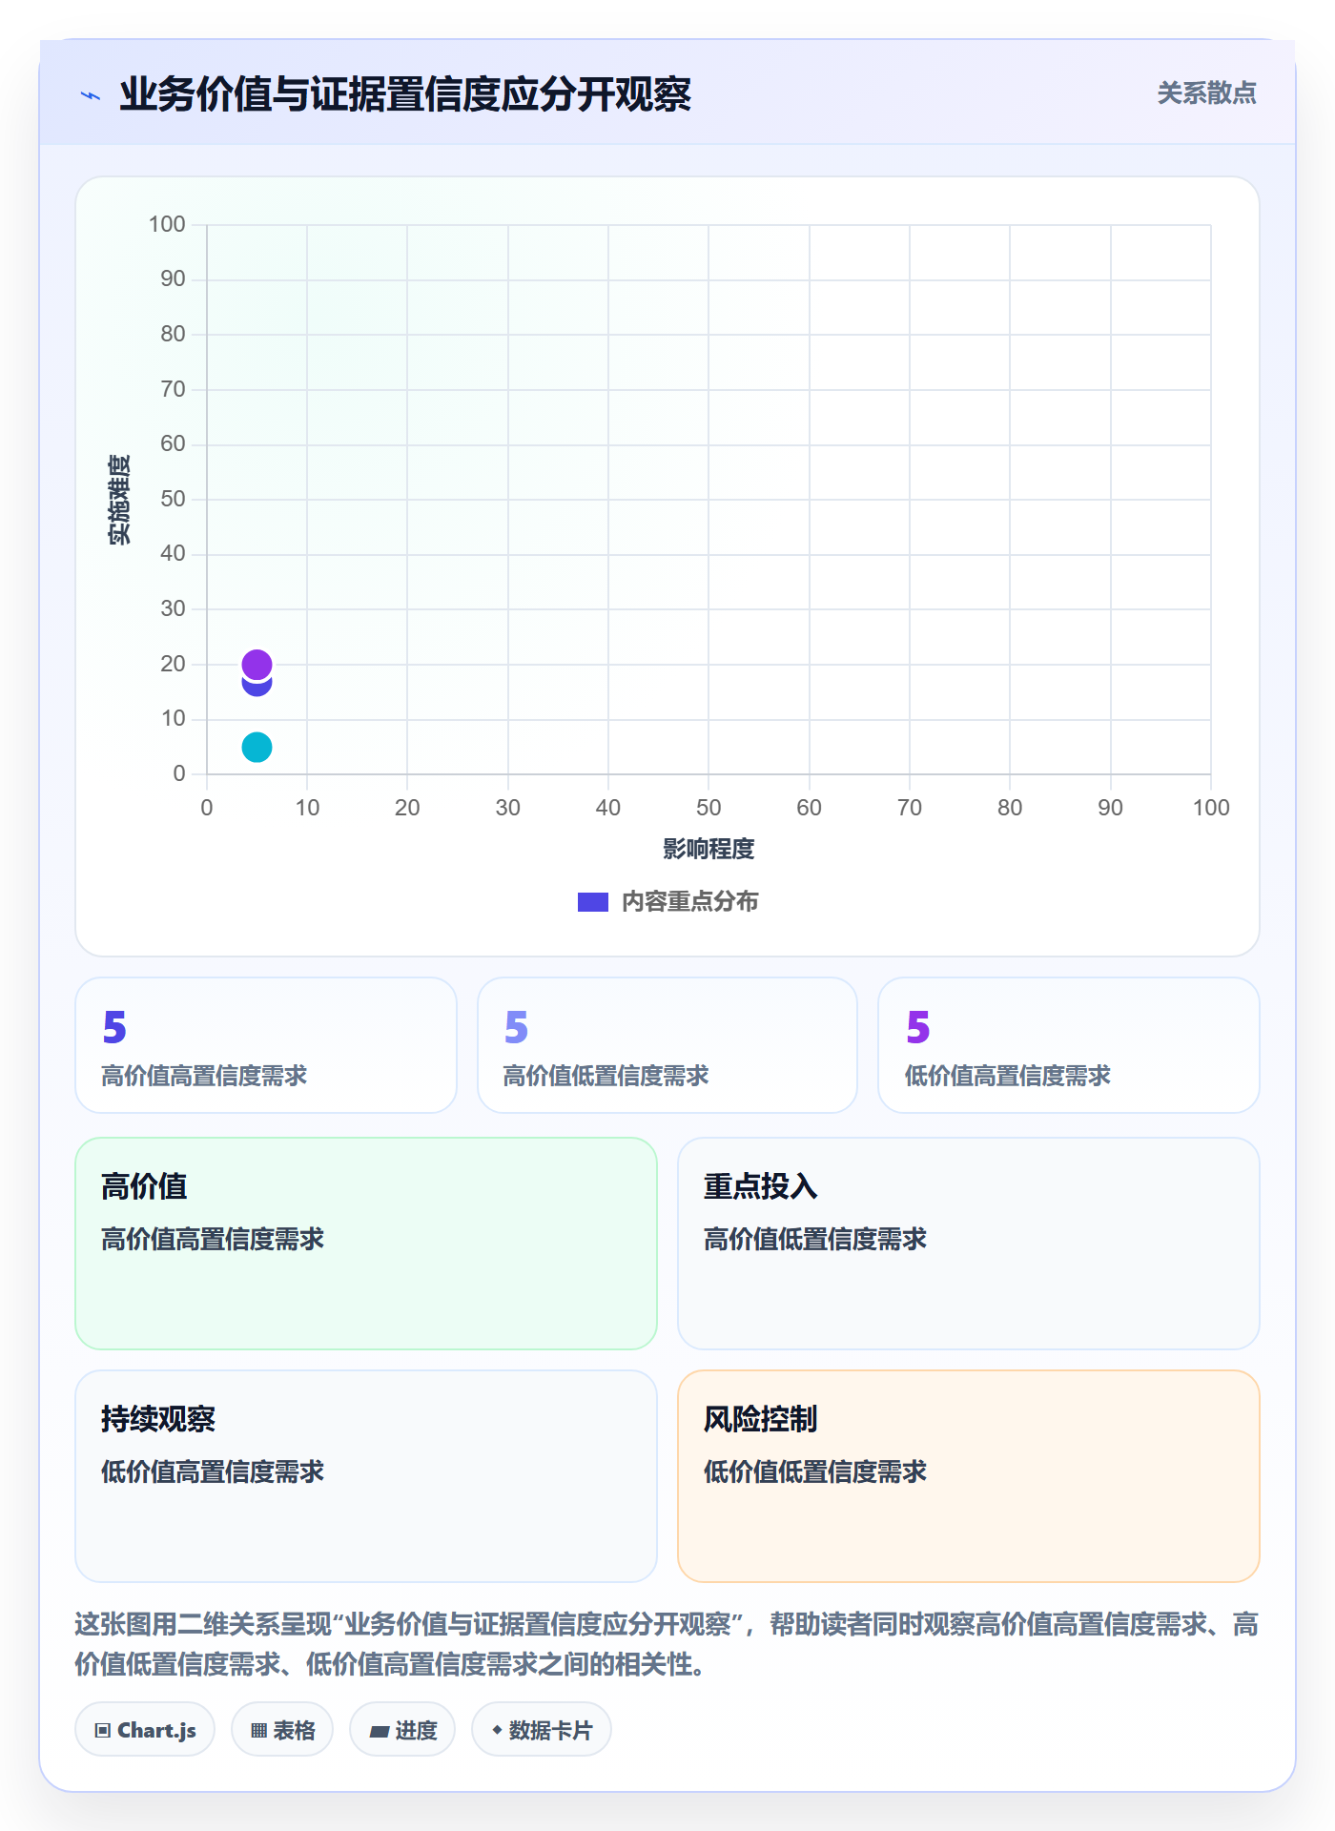Select the 进度 tag
The image size is (1335, 1831).
(402, 1729)
